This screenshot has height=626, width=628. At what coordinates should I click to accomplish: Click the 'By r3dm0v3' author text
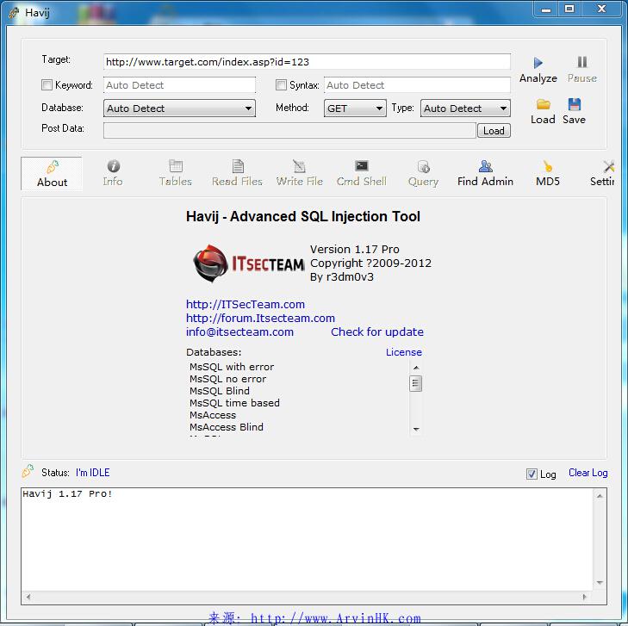tap(342, 277)
